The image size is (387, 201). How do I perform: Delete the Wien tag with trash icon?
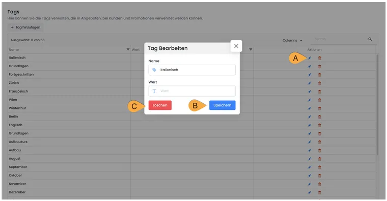pos(320,100)
